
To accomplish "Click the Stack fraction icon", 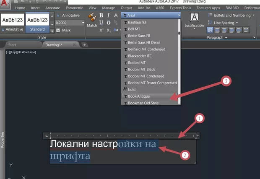I will click(116, 23).
